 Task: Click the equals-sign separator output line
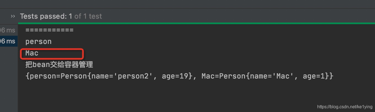50,30
